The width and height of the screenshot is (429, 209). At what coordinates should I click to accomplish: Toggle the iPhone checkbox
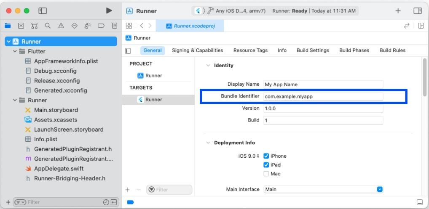266,156
